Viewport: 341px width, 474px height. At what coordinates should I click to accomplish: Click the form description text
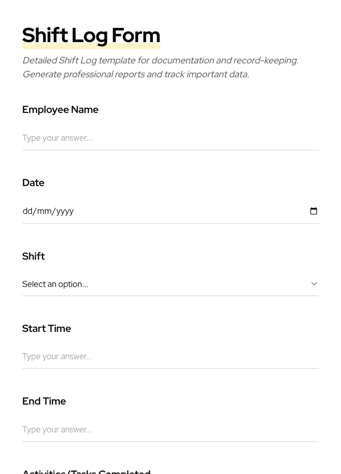[x=160, y=67]
